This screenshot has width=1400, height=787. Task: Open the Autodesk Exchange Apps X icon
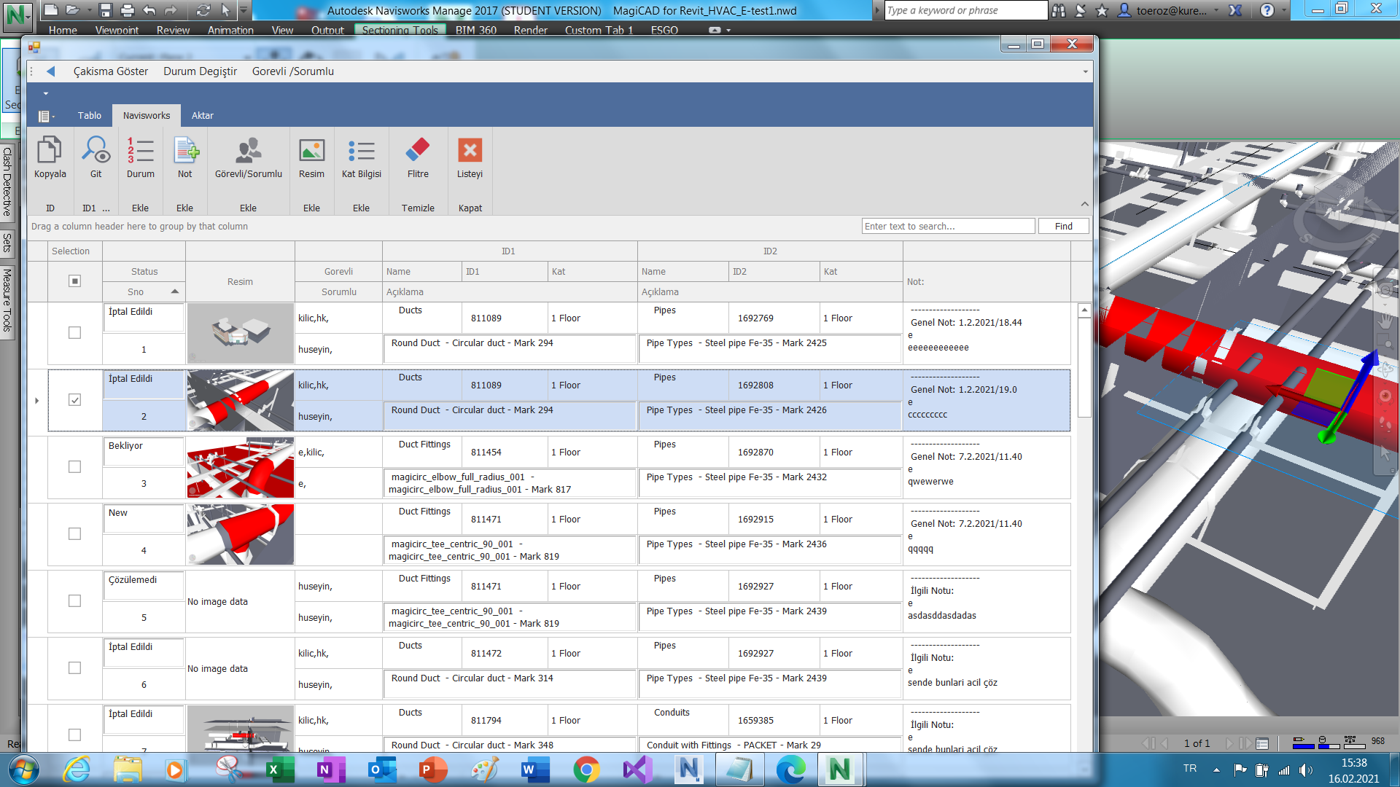click(x=1235, y=10)
